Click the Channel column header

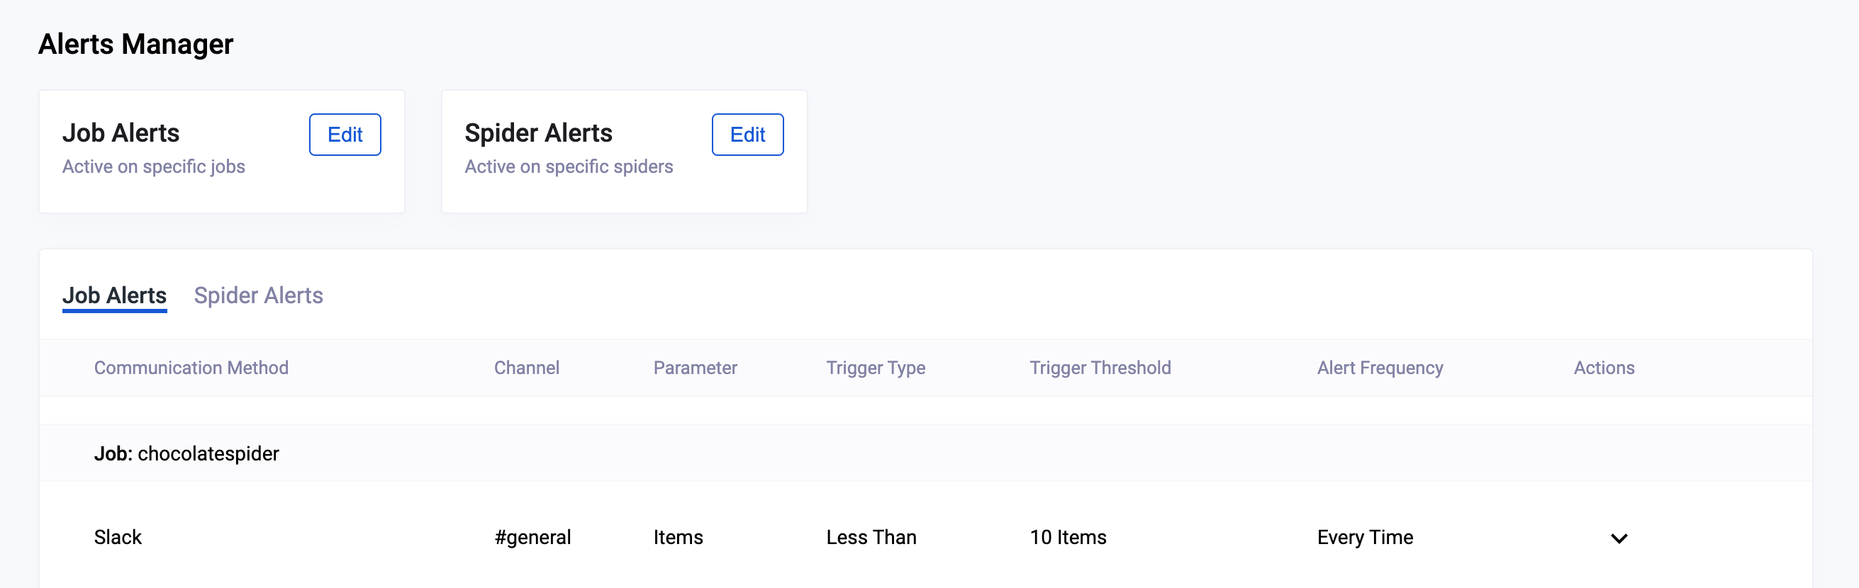point(526,368)
